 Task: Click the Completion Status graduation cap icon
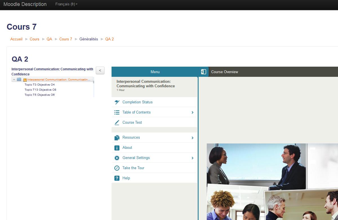[117, 102]
